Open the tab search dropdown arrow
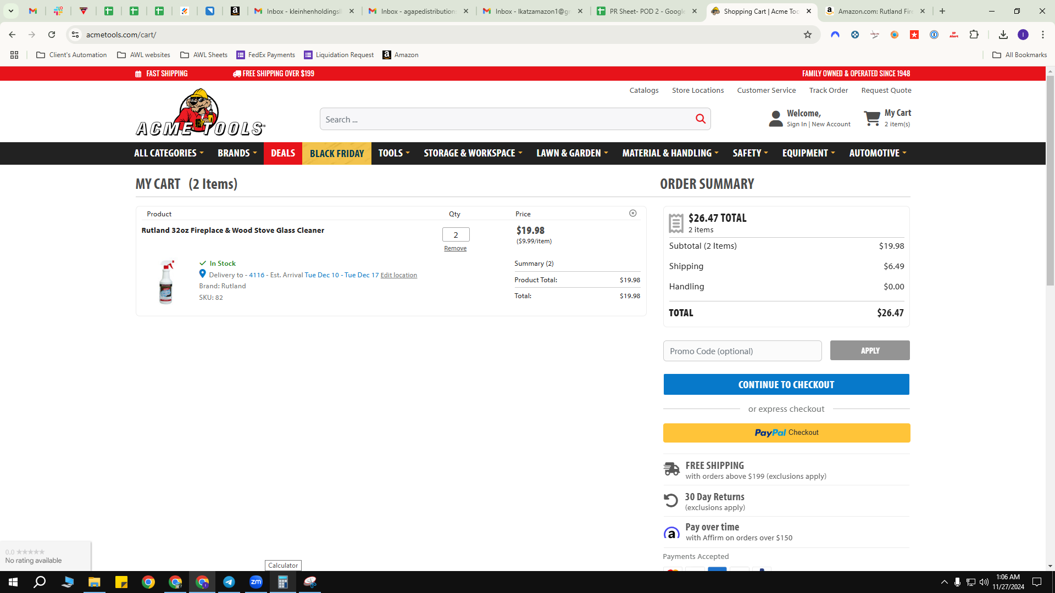 10,11
